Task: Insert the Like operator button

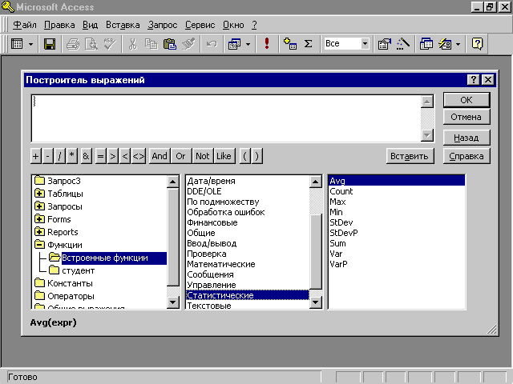Action: 224,156
